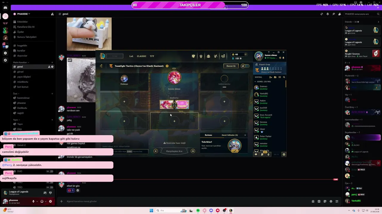The width and height of the screenshot is (382, 214).
Task: Open pinned messages in Discord header
Action: coord(333,14)
